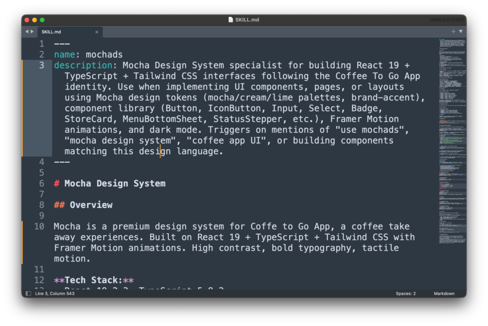
Task: Click the left tab navigation arrow
Action: (x=27, y=32)
